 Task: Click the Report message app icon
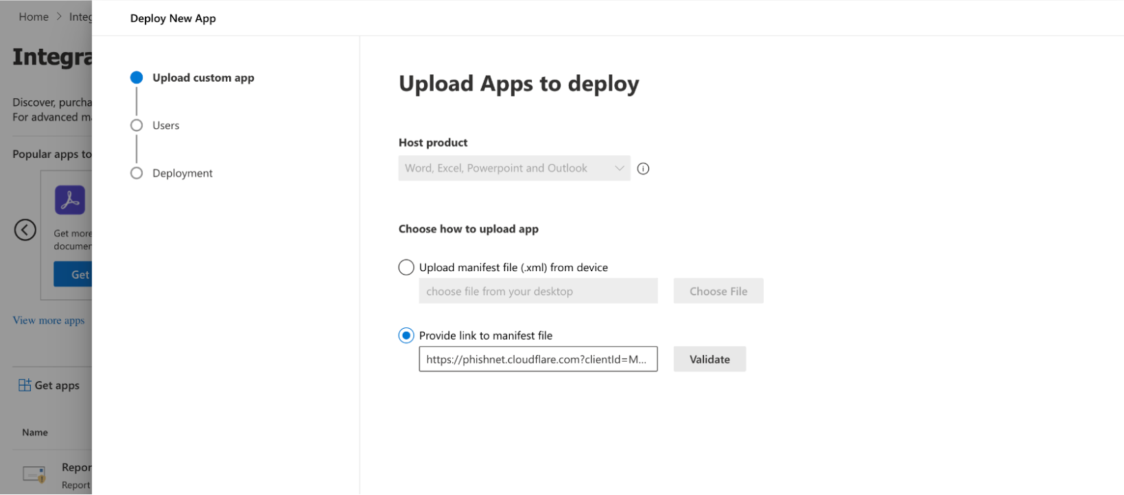34,474
